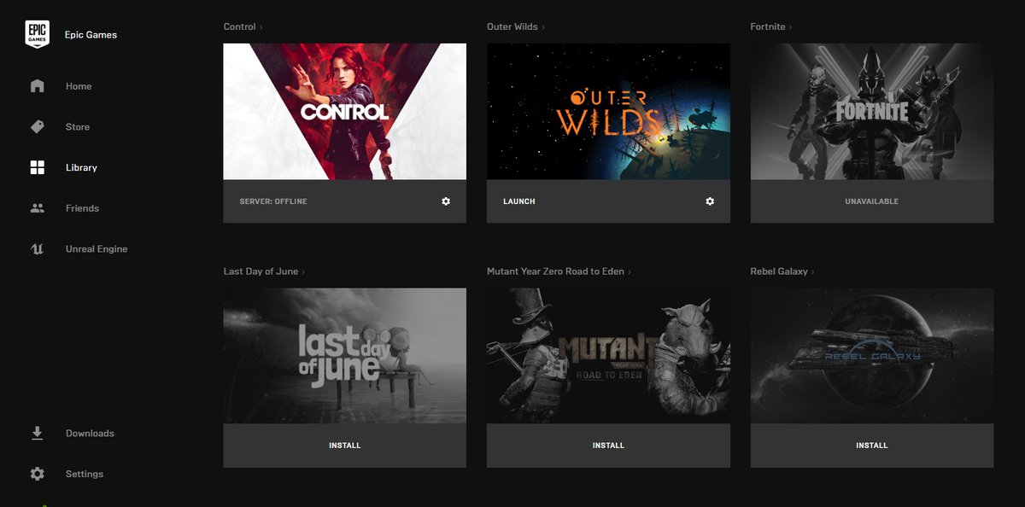This screenshot has width=1025, height=507.
Task: Select the Library grid icon
Action: tap(37, 167)
